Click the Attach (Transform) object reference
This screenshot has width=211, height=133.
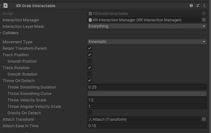(x=144, y=119)
